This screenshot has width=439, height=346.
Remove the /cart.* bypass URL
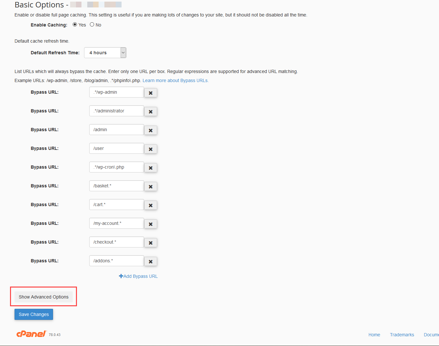pyautogui.click(x=150, y=205)
